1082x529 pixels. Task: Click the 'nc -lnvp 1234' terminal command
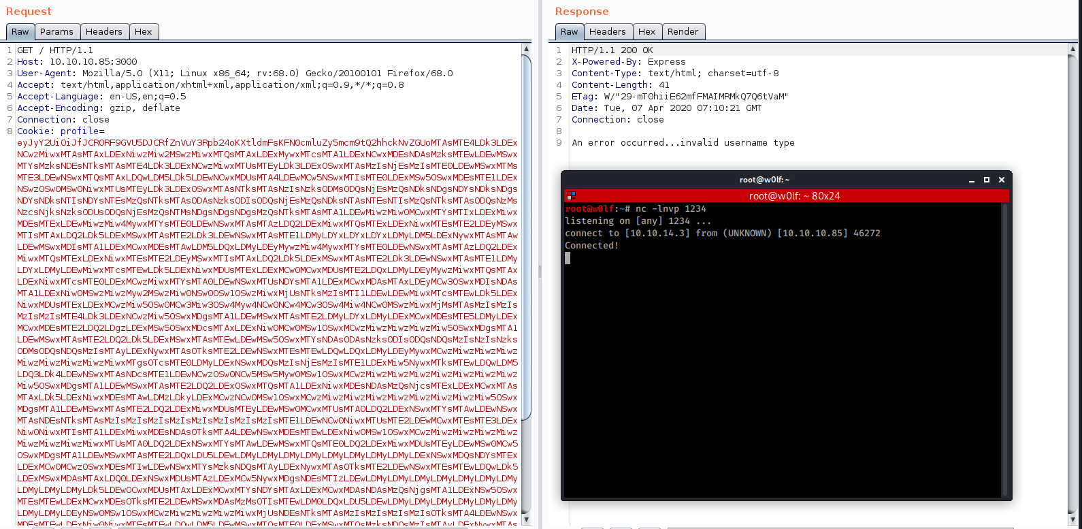(671, 208)
